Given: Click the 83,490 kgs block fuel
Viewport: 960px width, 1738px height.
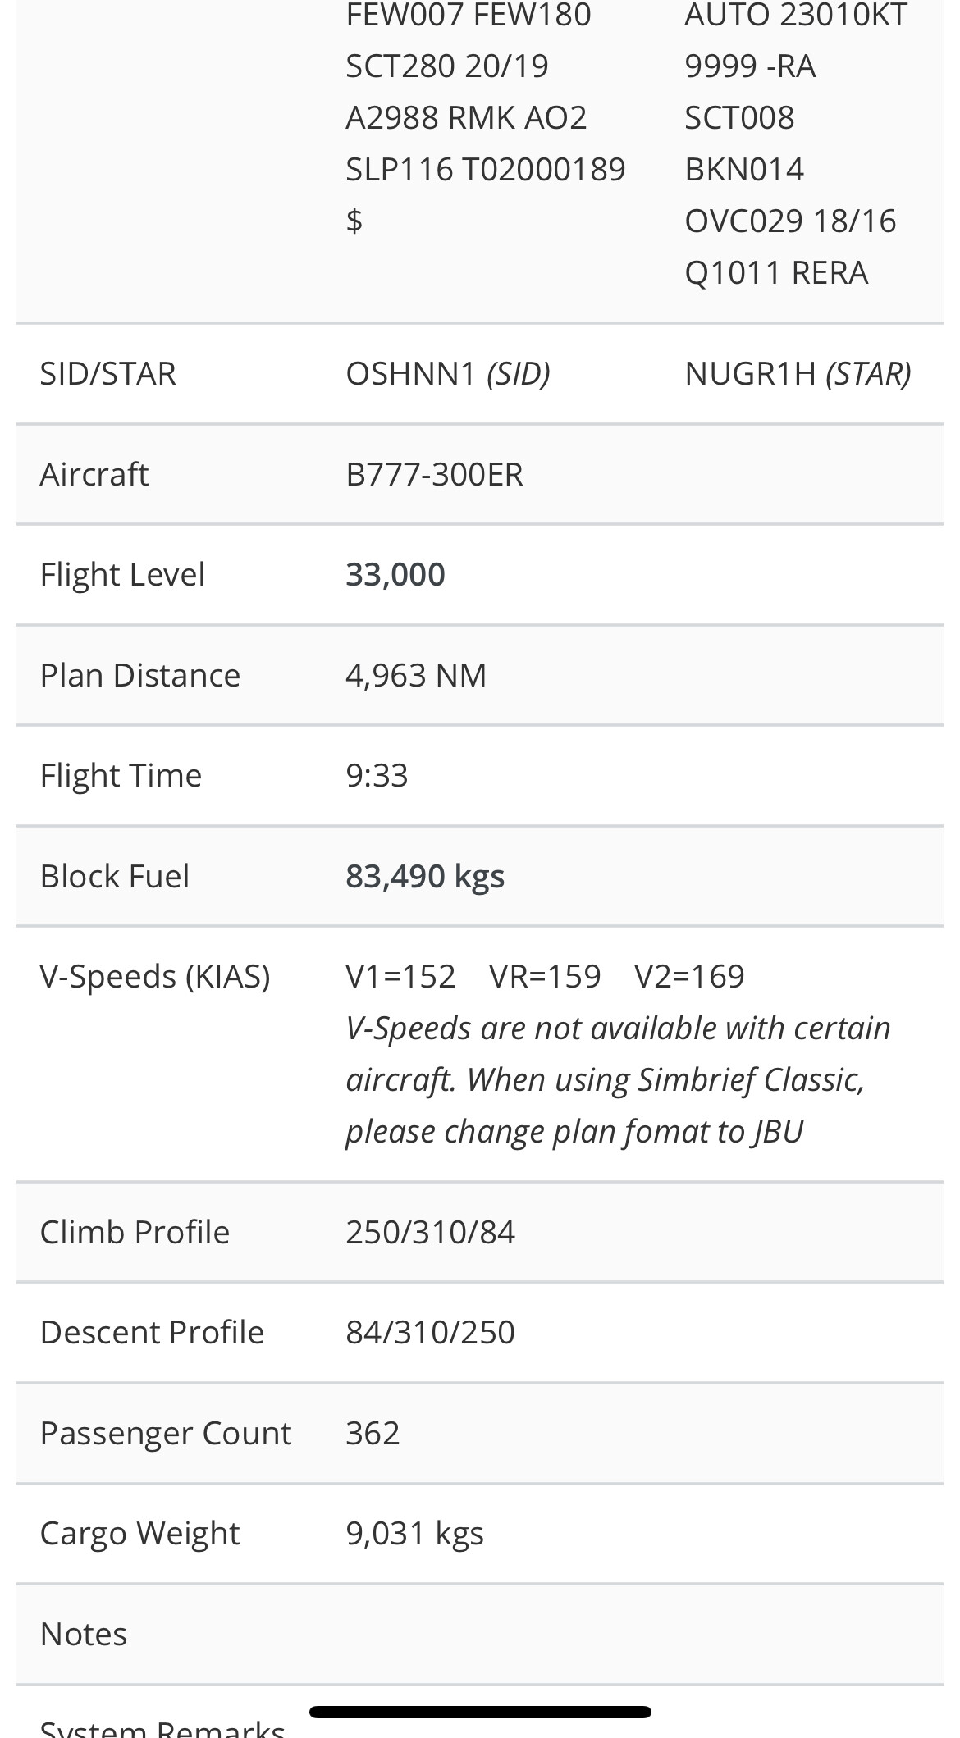Looking at the screenshot, I should tap(425, 877).
